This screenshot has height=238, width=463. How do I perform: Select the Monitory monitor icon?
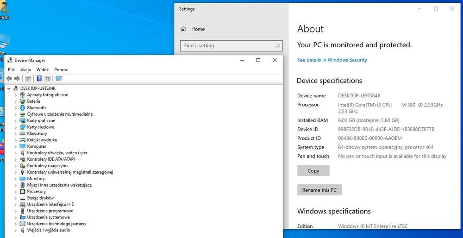pos(22,179)
